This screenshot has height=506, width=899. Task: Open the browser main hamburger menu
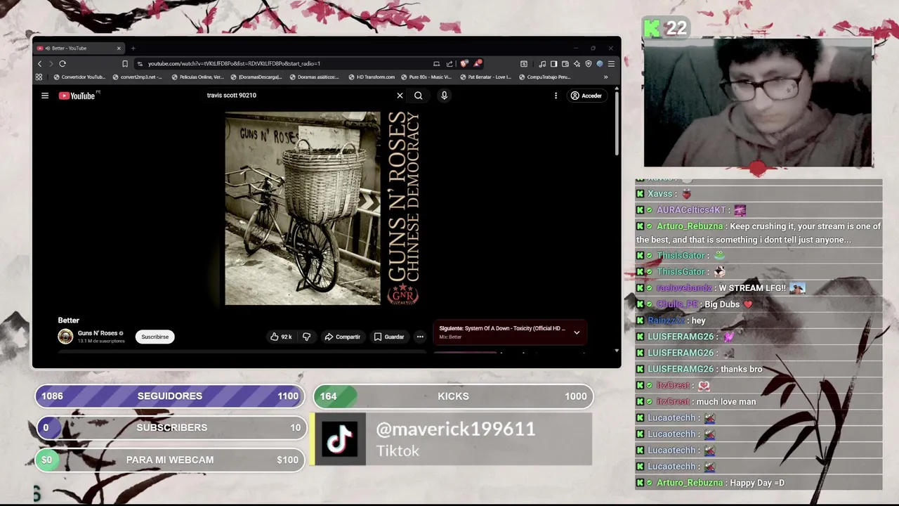(x=611, y=64)
